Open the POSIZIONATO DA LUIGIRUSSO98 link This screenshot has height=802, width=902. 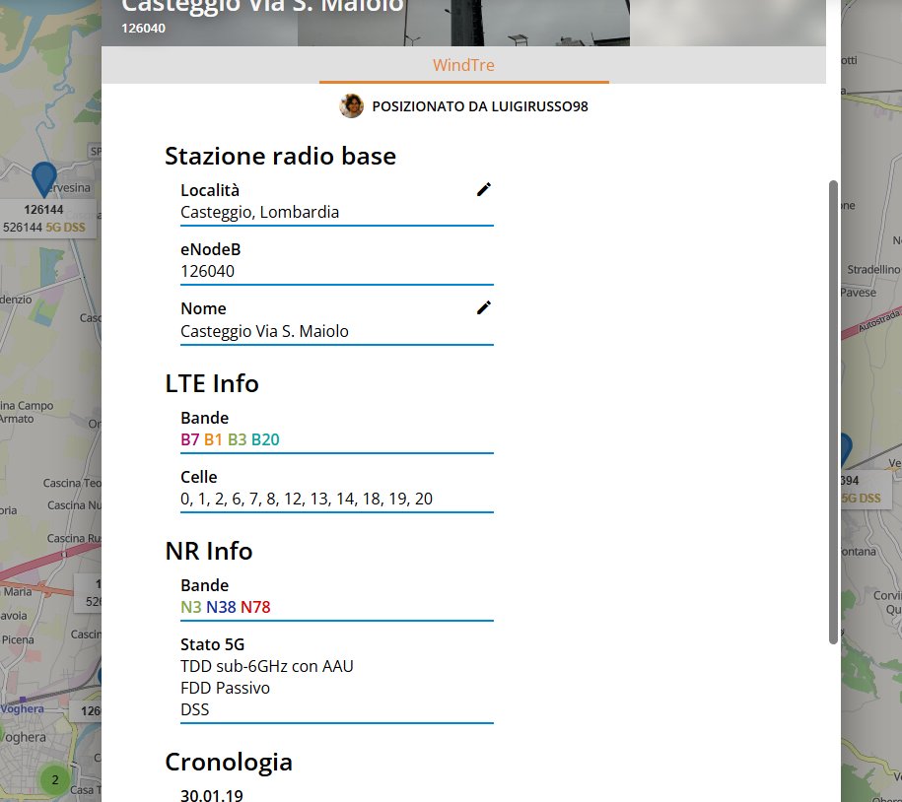click(479, 105)
